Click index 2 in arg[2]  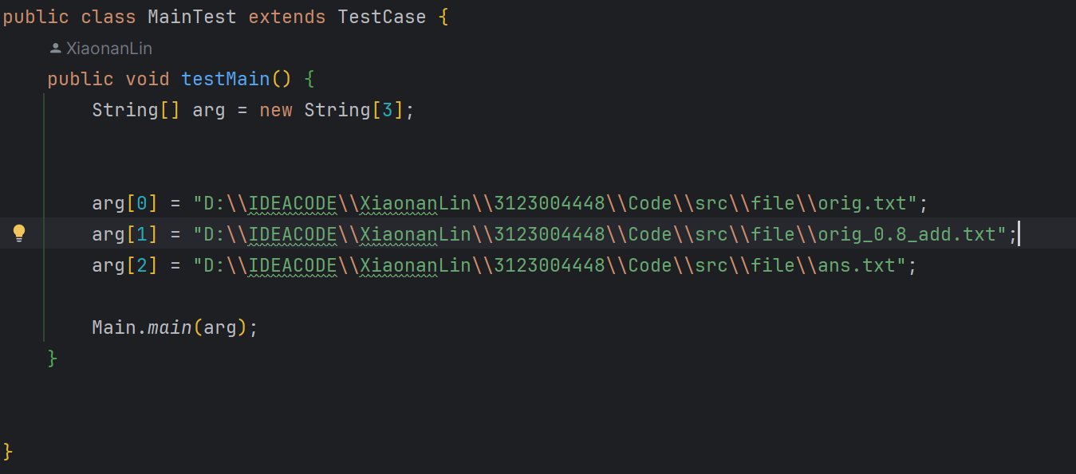pos(142,265)
